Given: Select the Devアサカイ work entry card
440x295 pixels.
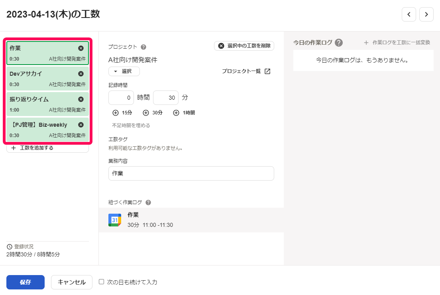Looking at the screenshot, I should click(47, 79).
